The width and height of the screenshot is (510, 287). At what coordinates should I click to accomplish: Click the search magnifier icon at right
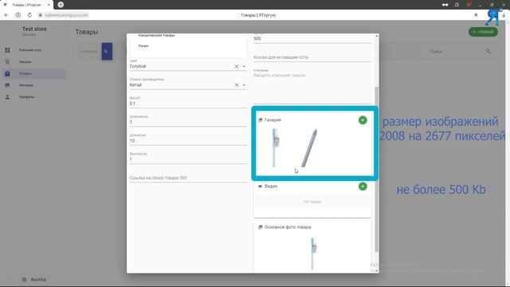click(x=488, y=51)
